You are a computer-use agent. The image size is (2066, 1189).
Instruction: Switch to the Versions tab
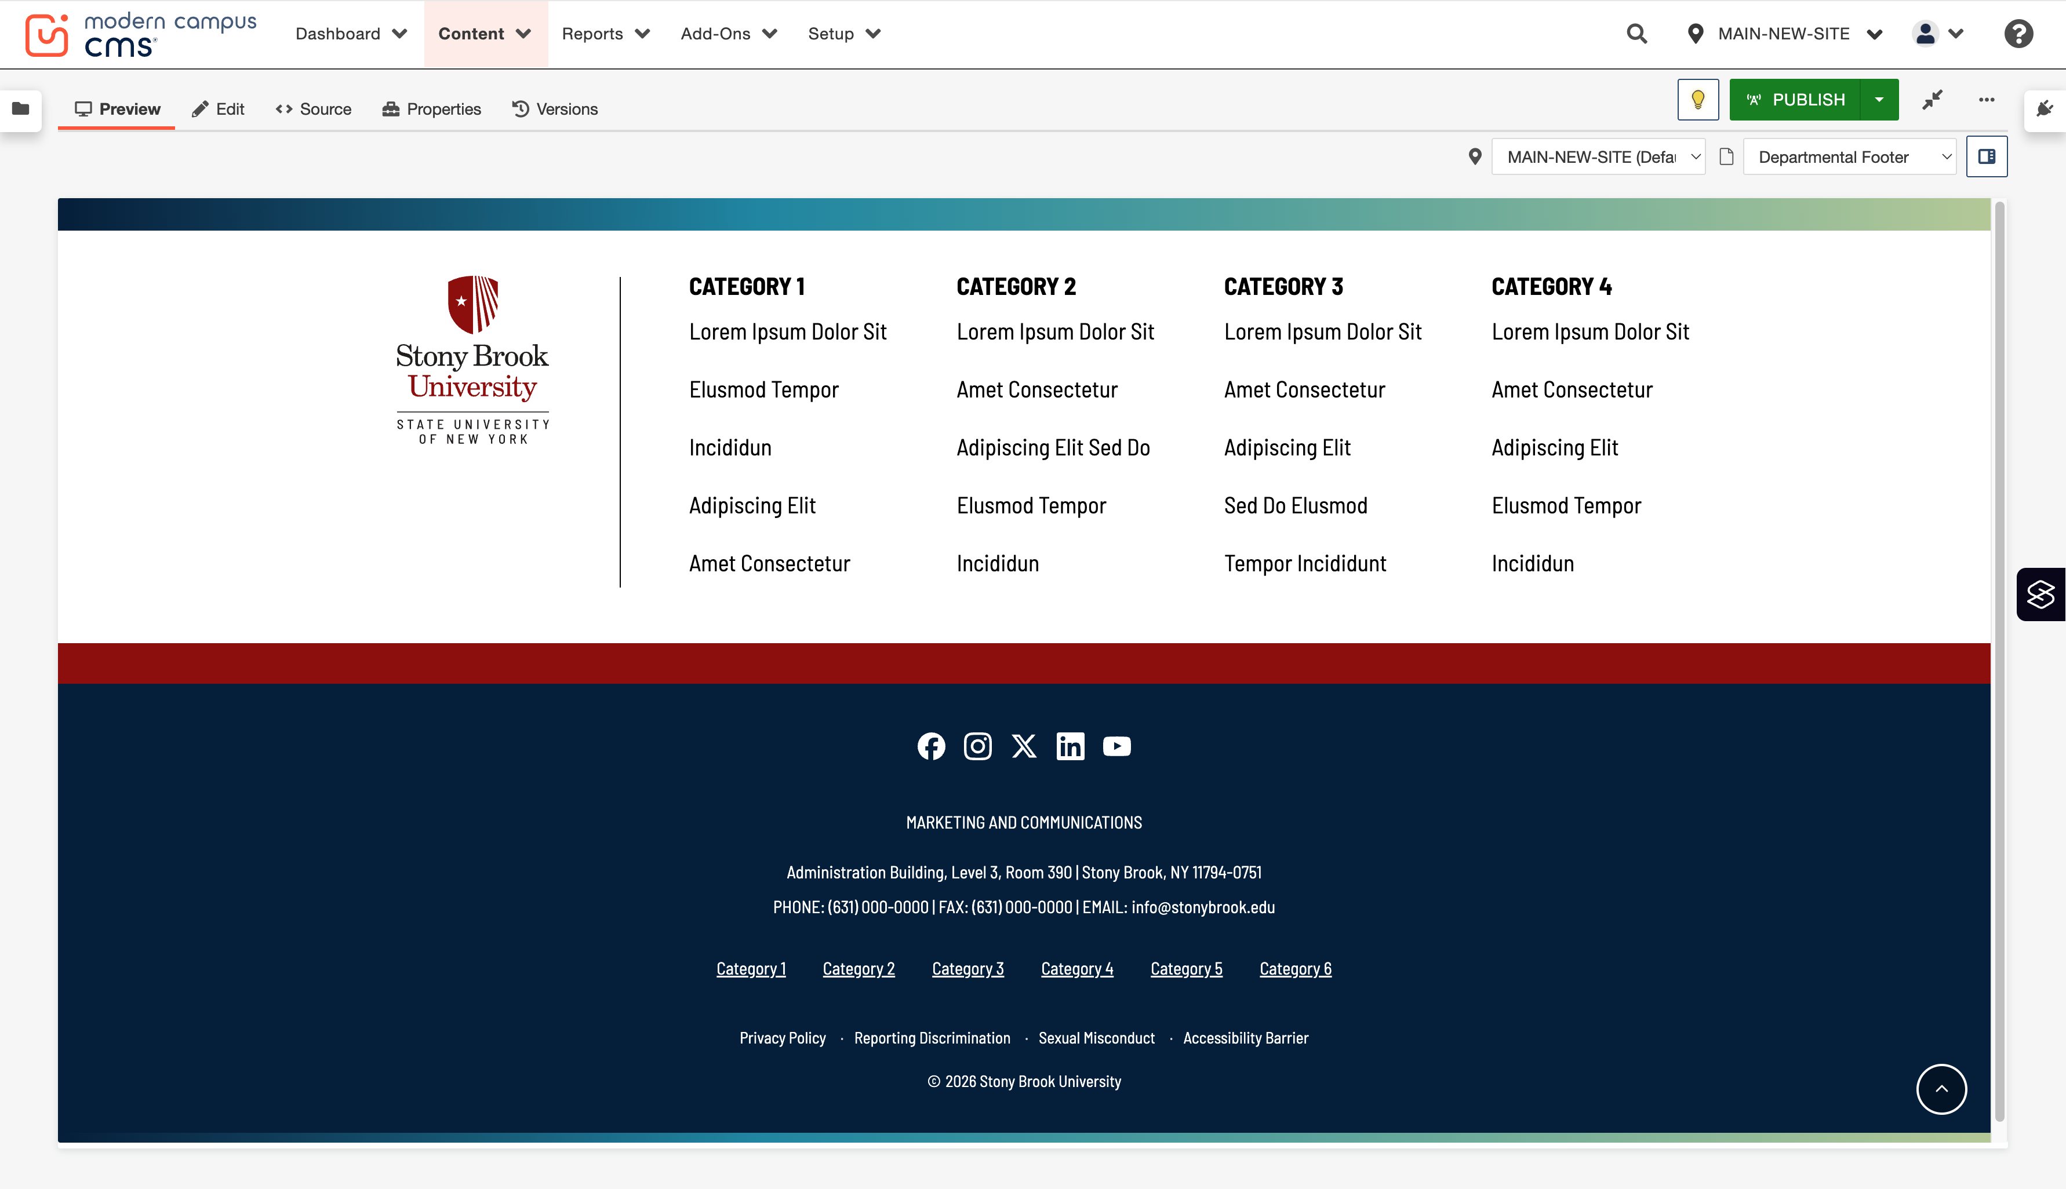click(555, 108)
